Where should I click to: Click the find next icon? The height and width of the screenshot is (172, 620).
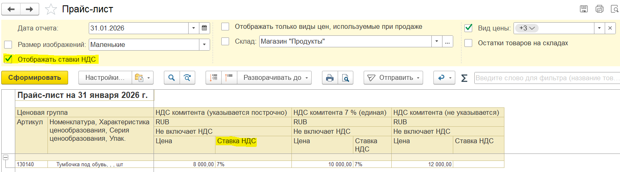(x=187, y=77)
